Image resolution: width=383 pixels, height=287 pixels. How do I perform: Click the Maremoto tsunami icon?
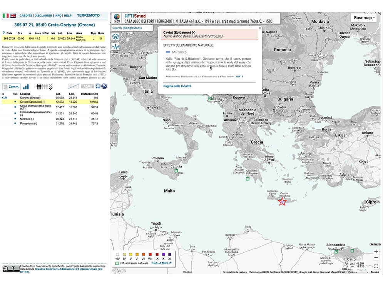[x=168, y=52]
